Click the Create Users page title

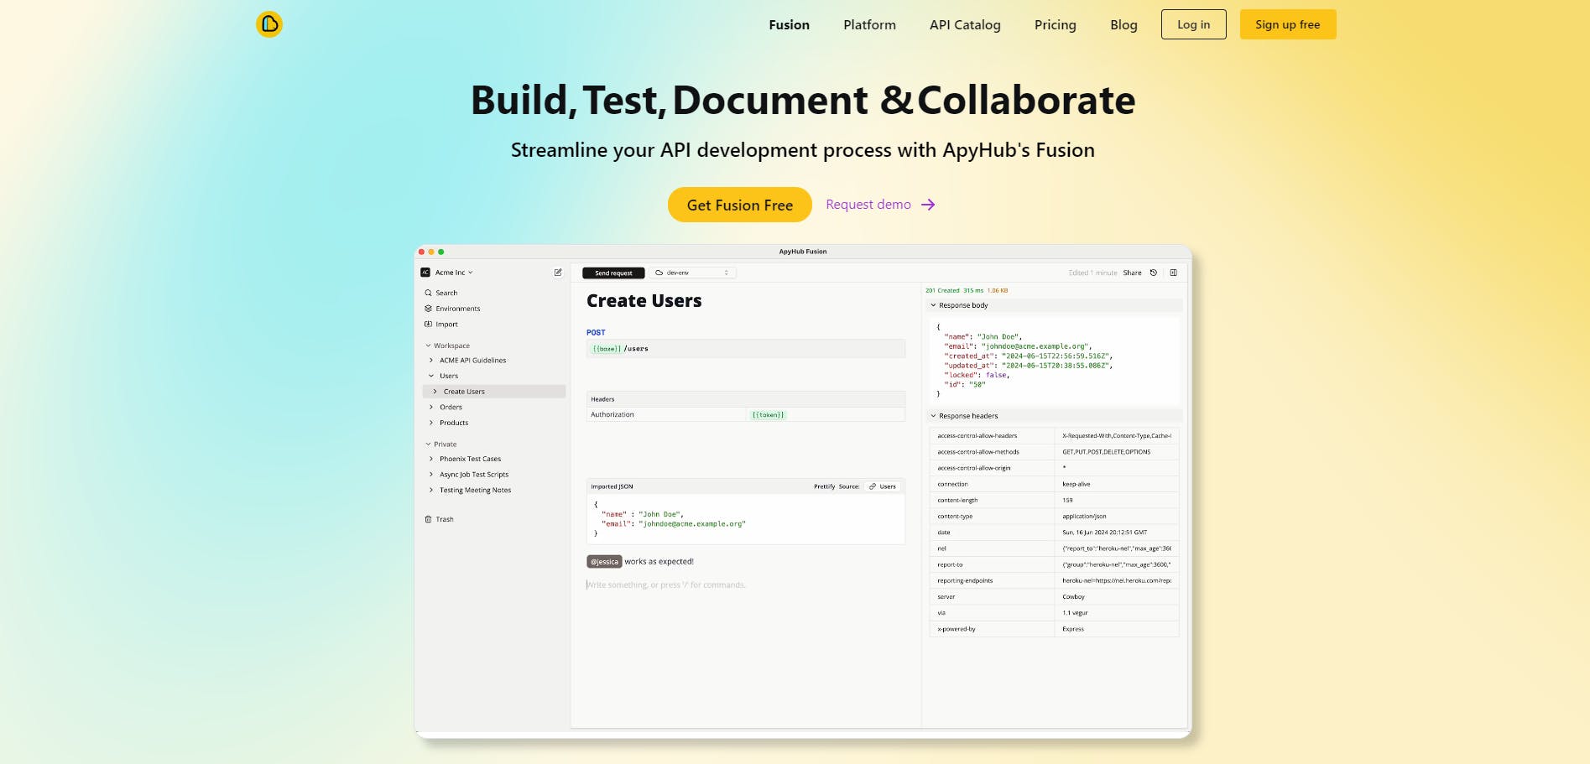(644, 301)
